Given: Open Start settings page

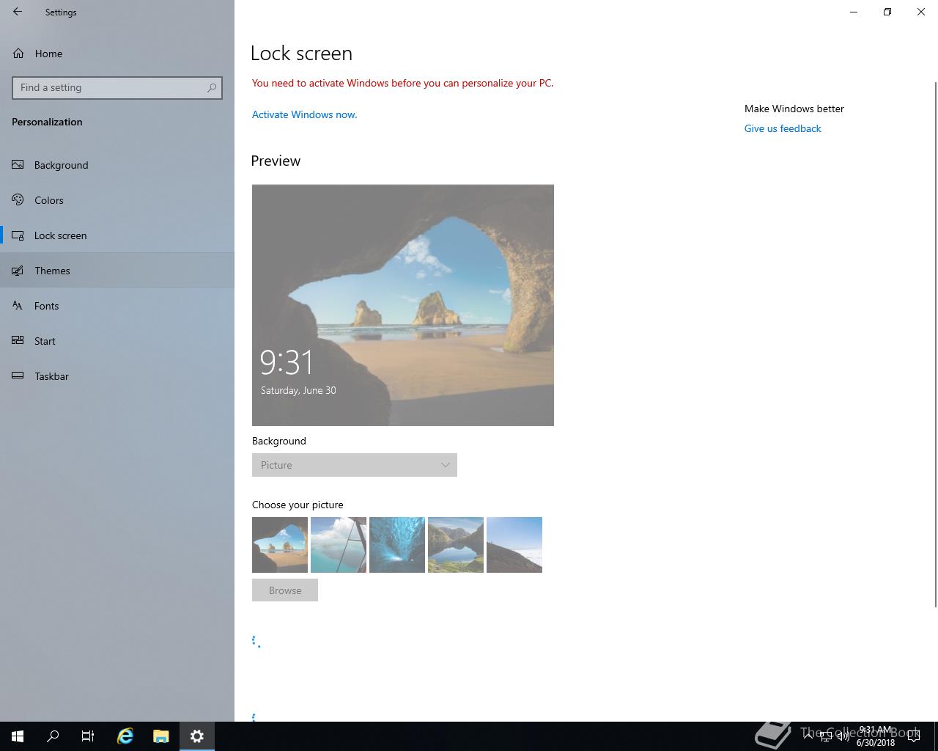Looking at the screenshot, I should pyautogui.click(x=117, y=341).
